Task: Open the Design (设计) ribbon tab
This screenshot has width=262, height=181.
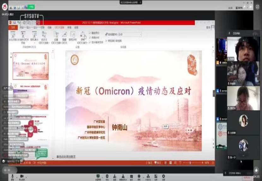Action: (36, 27)
